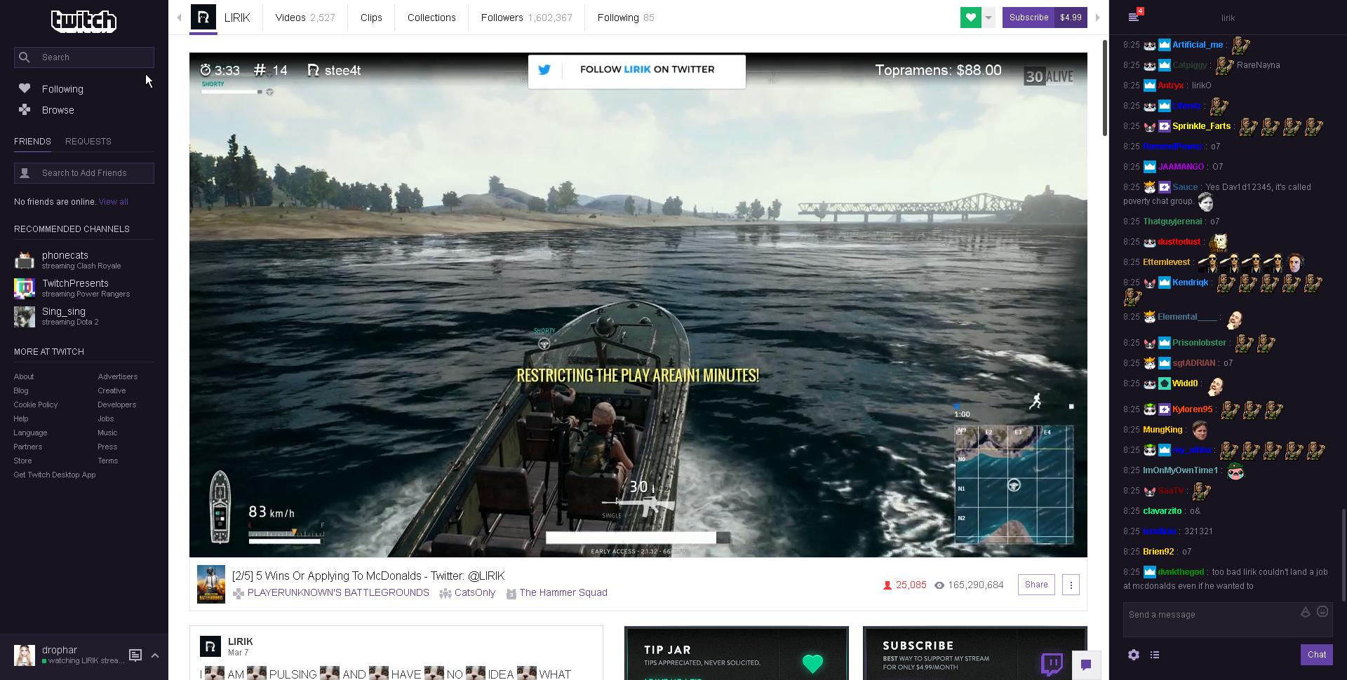Open the chat viewer list icon
Viewport: 1347px width, 680px height.
(x=1155, y=655)
